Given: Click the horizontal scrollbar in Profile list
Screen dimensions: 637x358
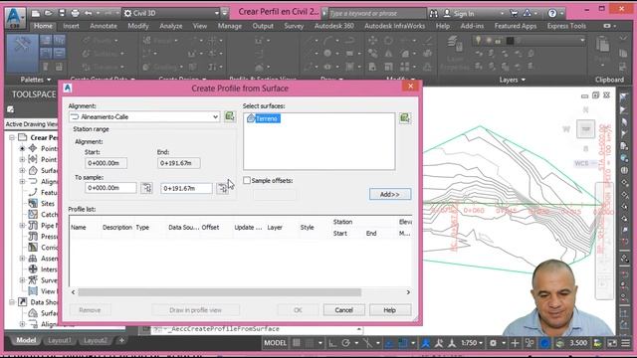Looking at the screenshot, I should 219,292.
